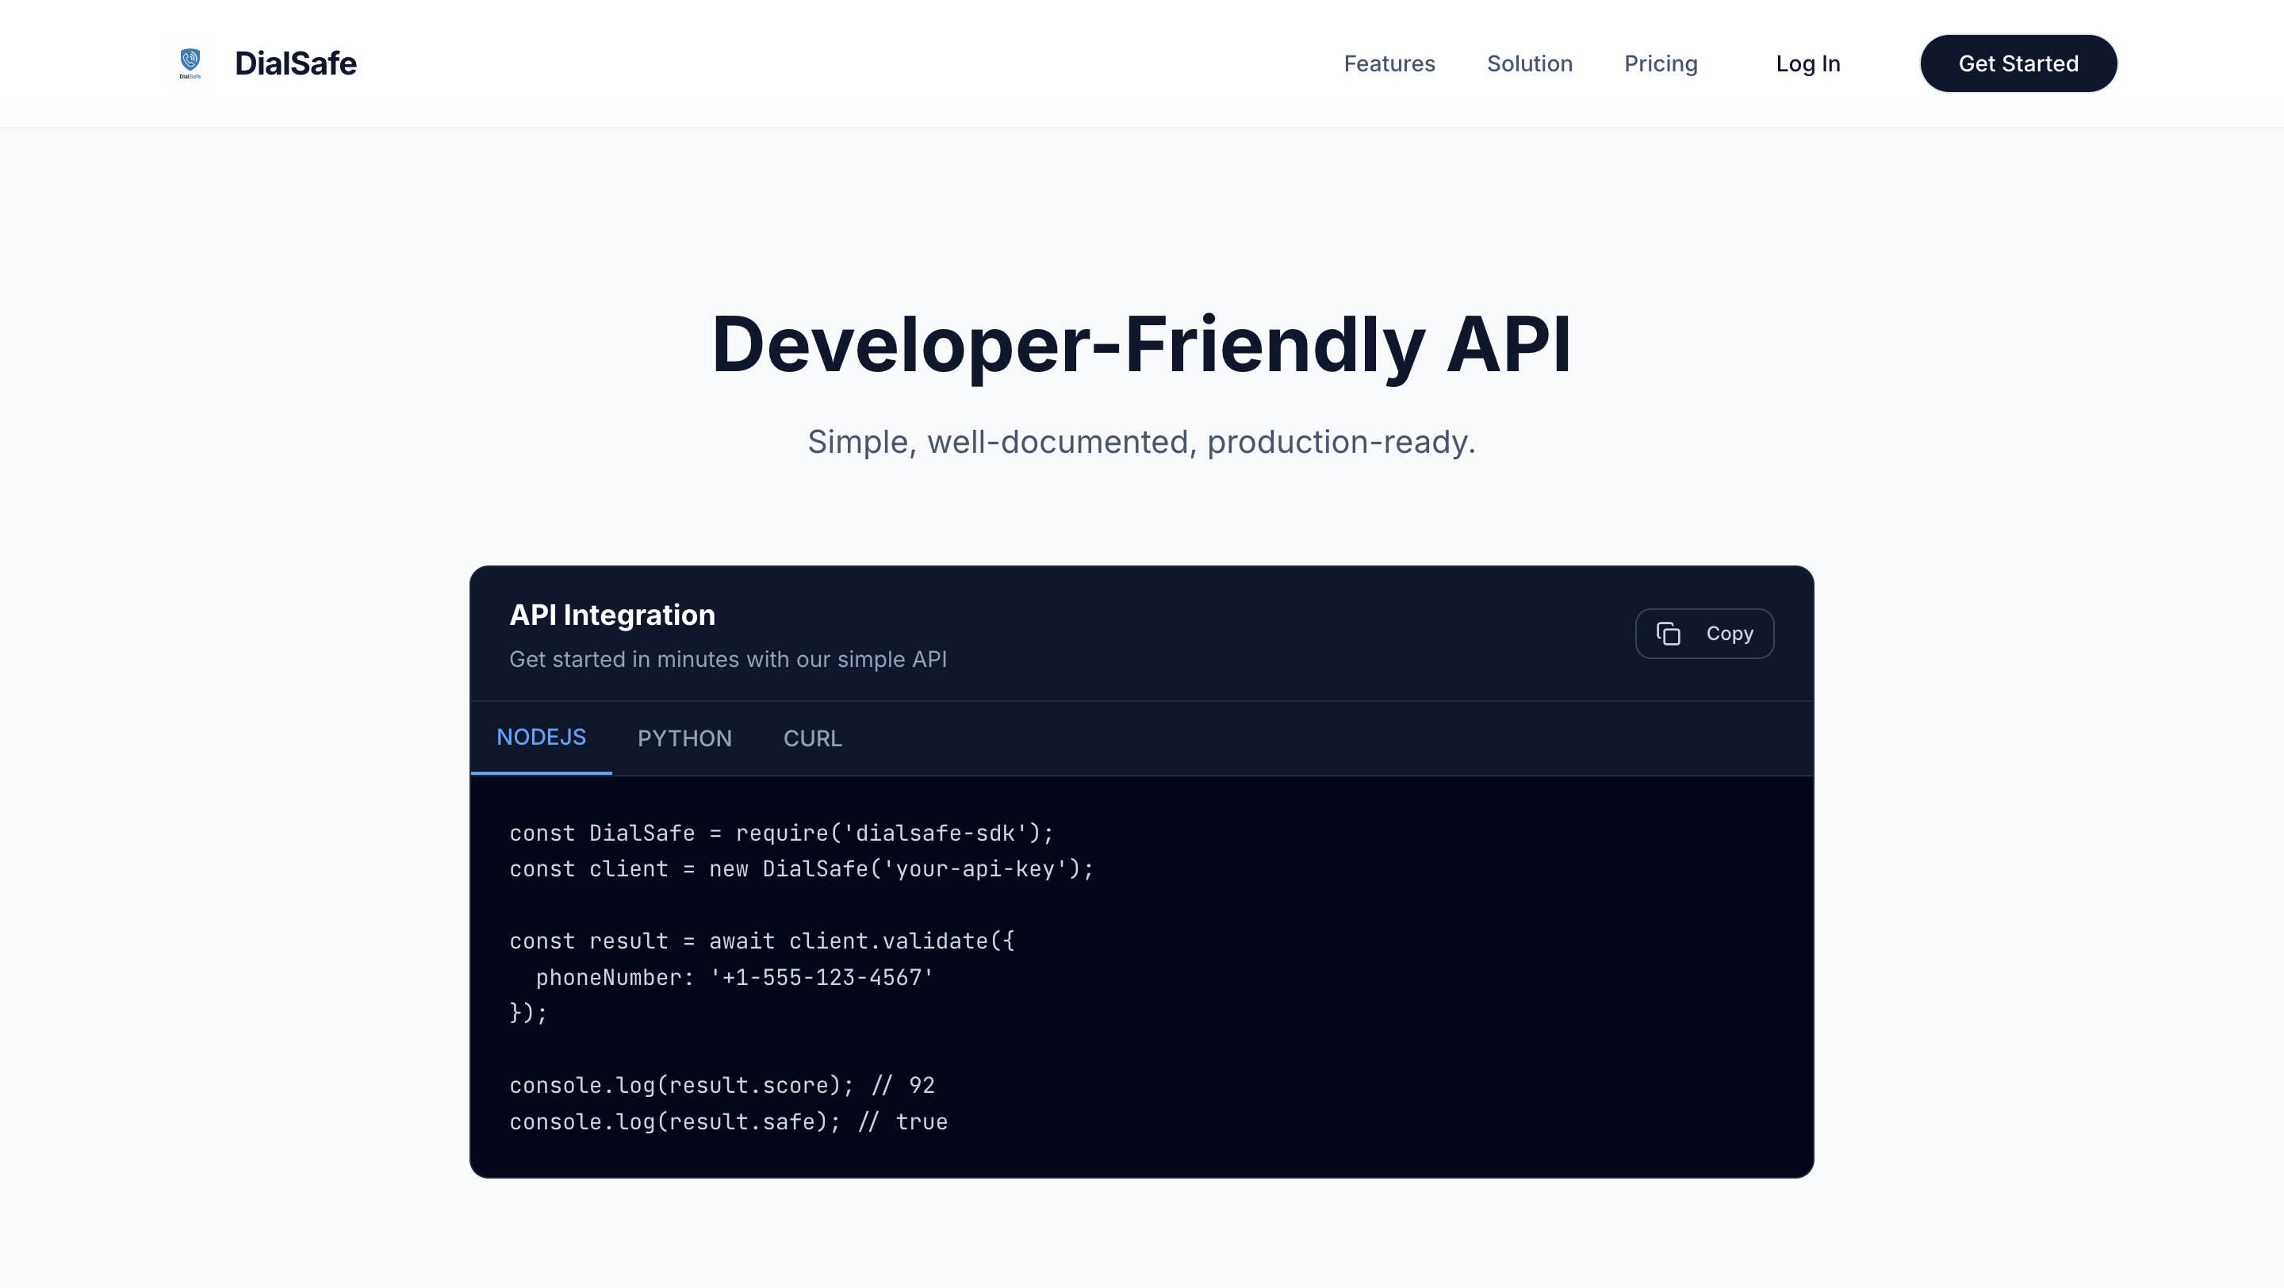Select the NODEJS code tab
The height and width of the screenshot is (1288, 2284).
click(x=541, y=738)
